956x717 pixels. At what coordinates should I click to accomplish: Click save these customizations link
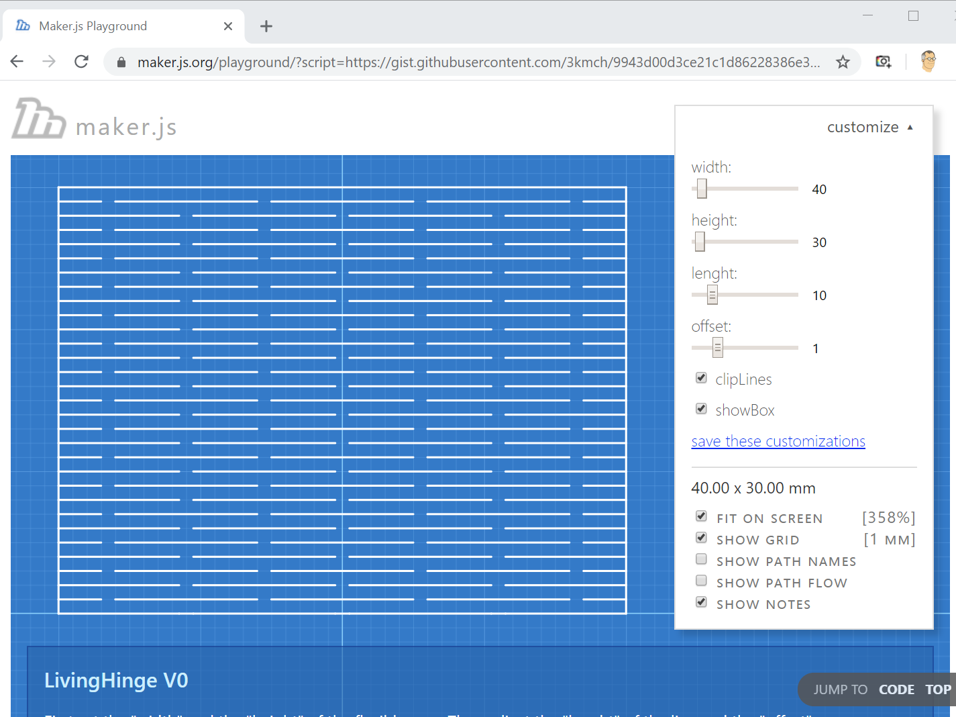tap(778, 441)
